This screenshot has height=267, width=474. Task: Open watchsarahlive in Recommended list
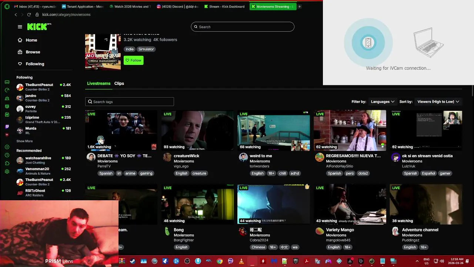click(x=44, y=160)
